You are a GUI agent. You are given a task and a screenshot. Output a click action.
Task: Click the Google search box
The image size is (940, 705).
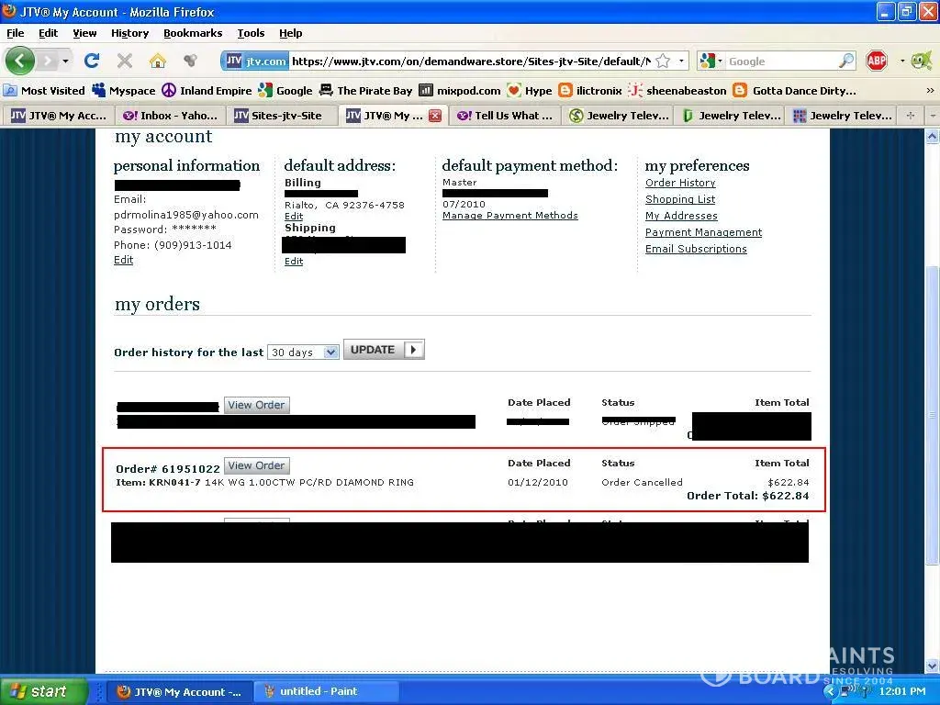click(781, 62)
